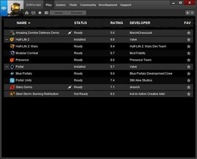Click lightning bolt icon beside Amazing Zombie Defense

pyautogui.click(x=70, y=33)
